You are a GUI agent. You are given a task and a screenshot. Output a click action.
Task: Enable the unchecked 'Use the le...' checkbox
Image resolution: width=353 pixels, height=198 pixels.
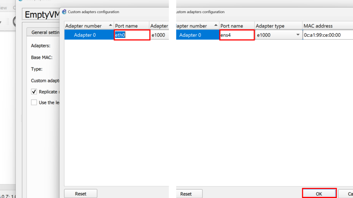[34, 102]
